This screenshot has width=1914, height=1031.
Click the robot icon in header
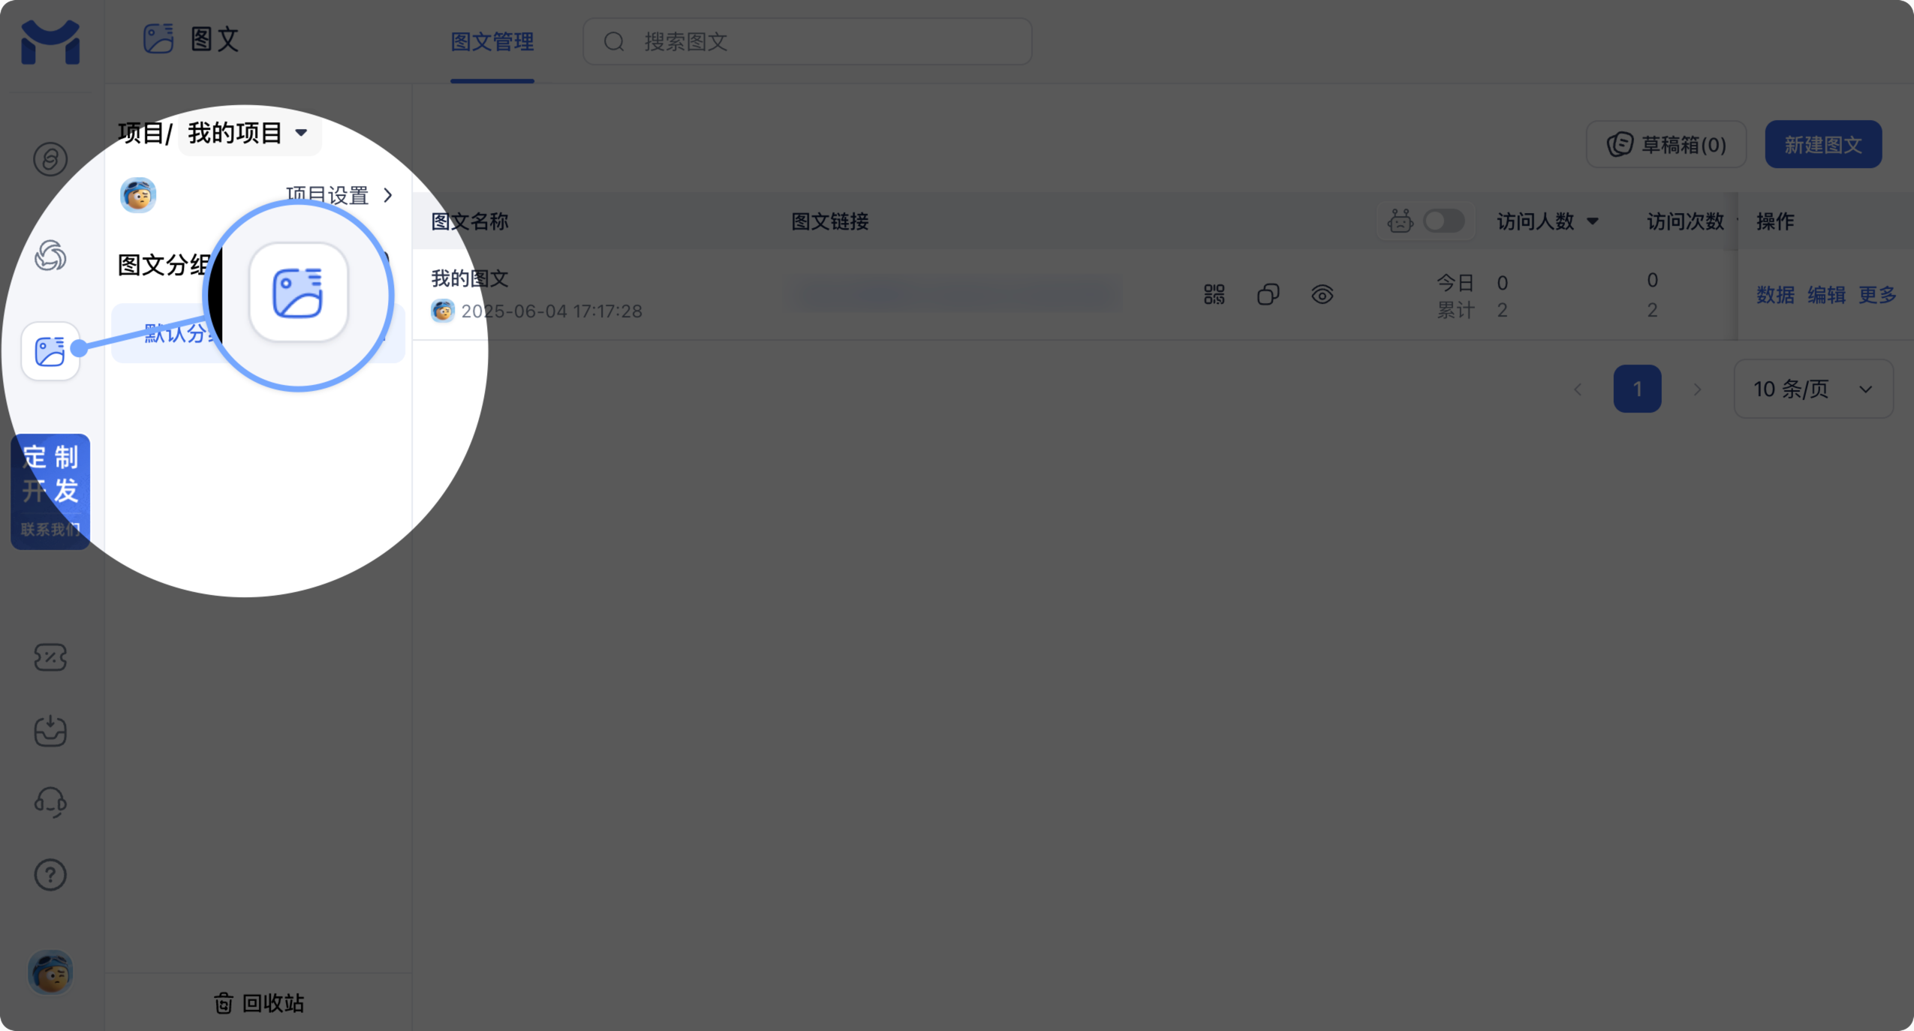coord(1400,221)
